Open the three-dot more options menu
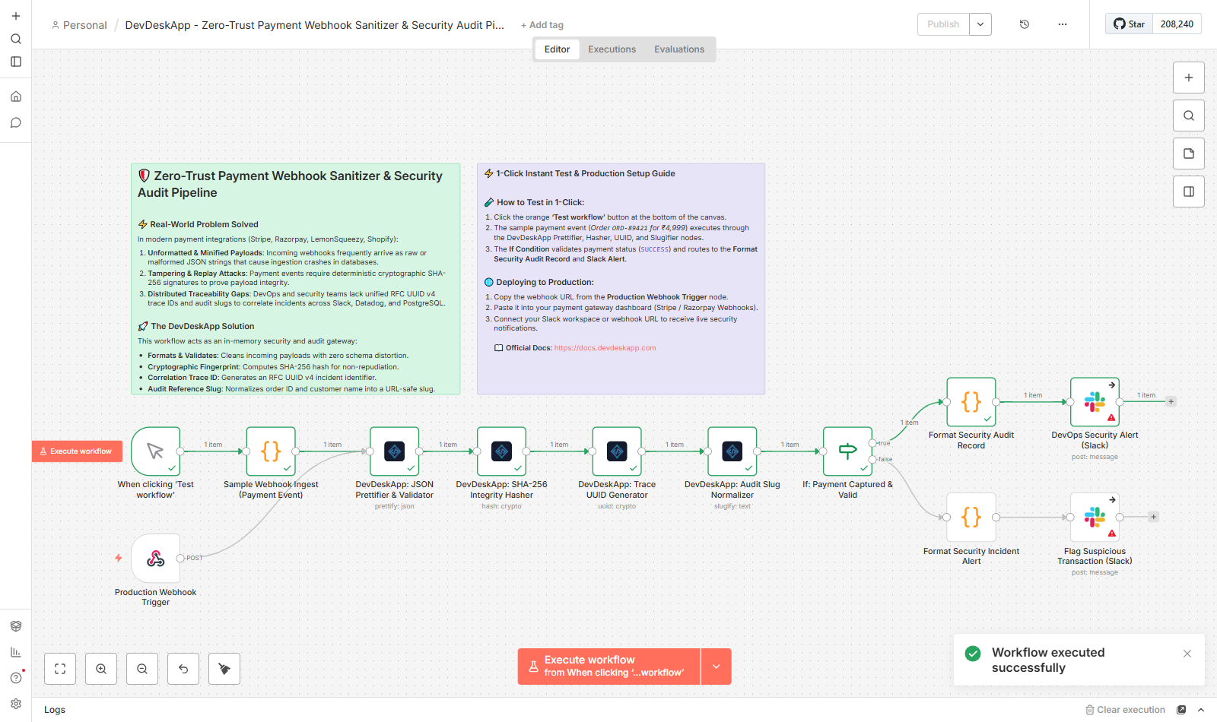Viewport: 1217px width, 722px height. click(1063, 24)
